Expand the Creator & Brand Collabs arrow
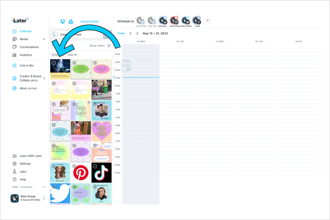This screenshot has width=330, height=220. coord(44,78)
